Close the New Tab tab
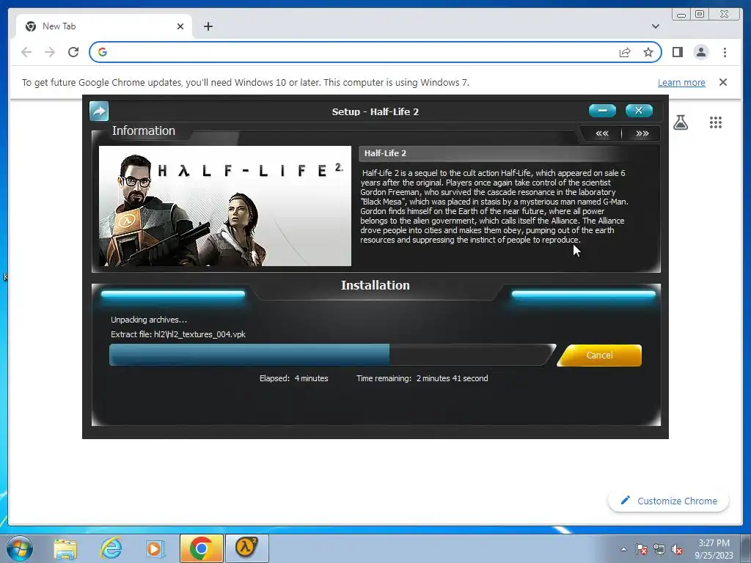751x563 pixels. click(180, 26)
